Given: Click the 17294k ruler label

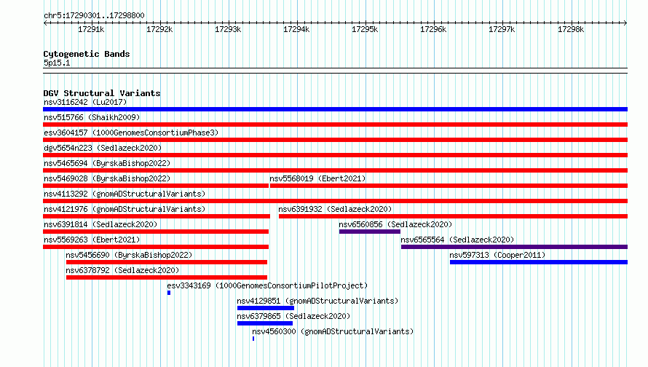Looking at the screenshot, I should coord(296,29).
